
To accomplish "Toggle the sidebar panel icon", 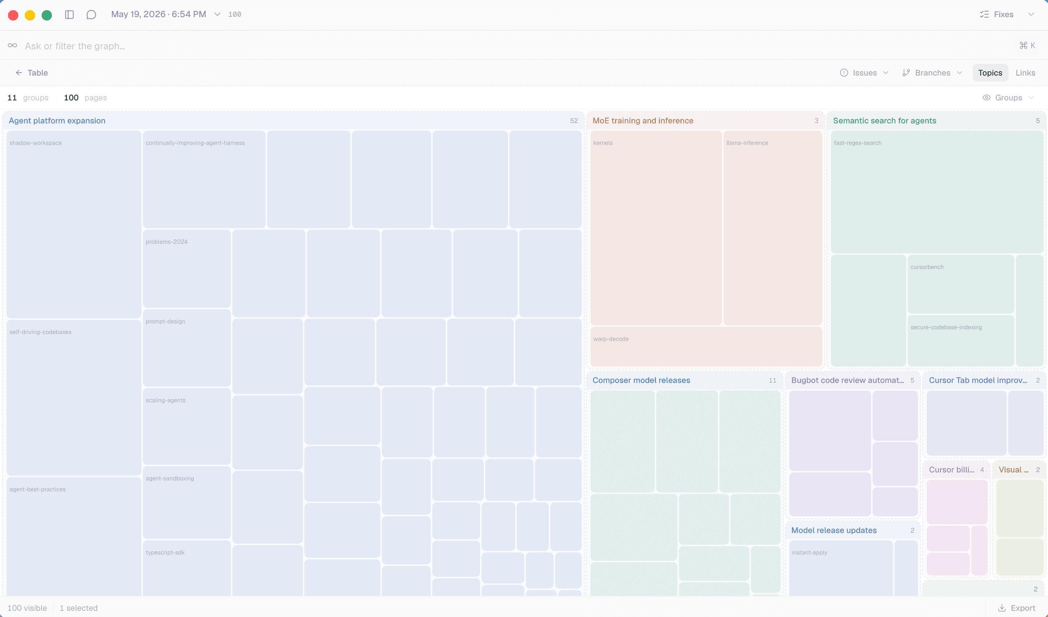I will [x=69, y=15].
